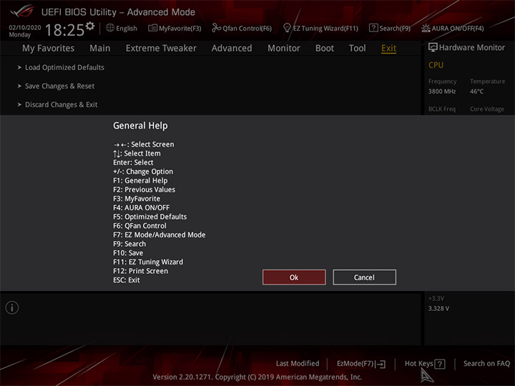
Task: Click CPU heading in Hardware Monitor
Action: [x=436, y=65]
